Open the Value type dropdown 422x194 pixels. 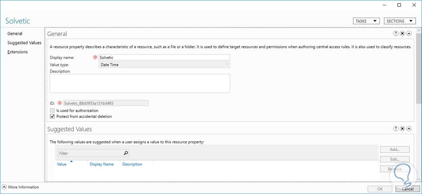click(x=164, y=64)
